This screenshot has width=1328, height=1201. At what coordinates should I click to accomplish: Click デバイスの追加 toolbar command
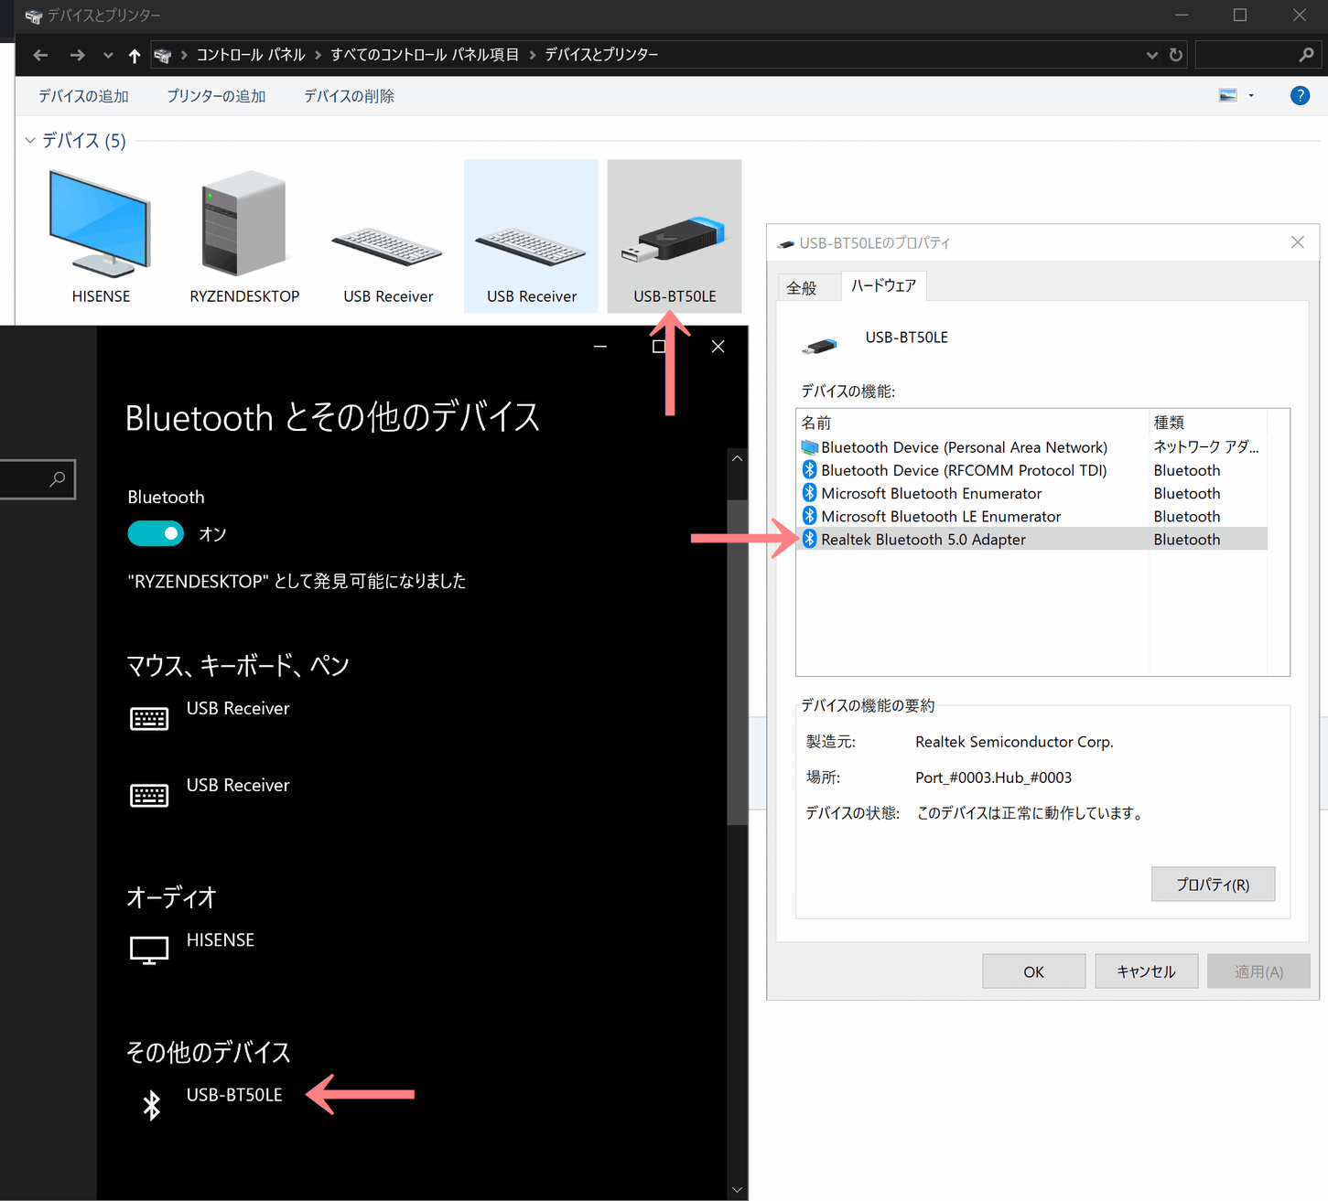[x=83, y=96]
